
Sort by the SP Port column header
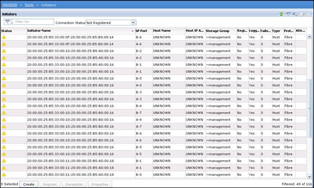pyautogui.click(x=143, y=30)
